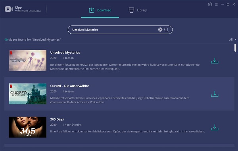Select the Download tab
Viewport: 238px width, 151px height.
[x=100, y=10]
